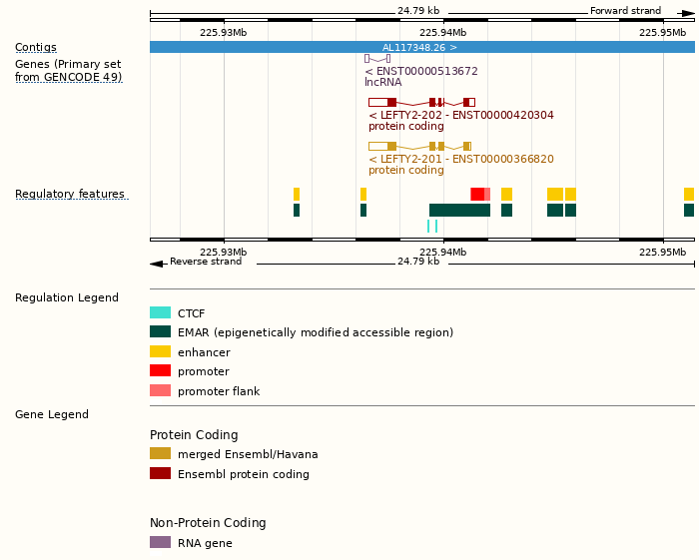
Task: Click the EMAR dark green legend swatch
Action: [160, 332]
